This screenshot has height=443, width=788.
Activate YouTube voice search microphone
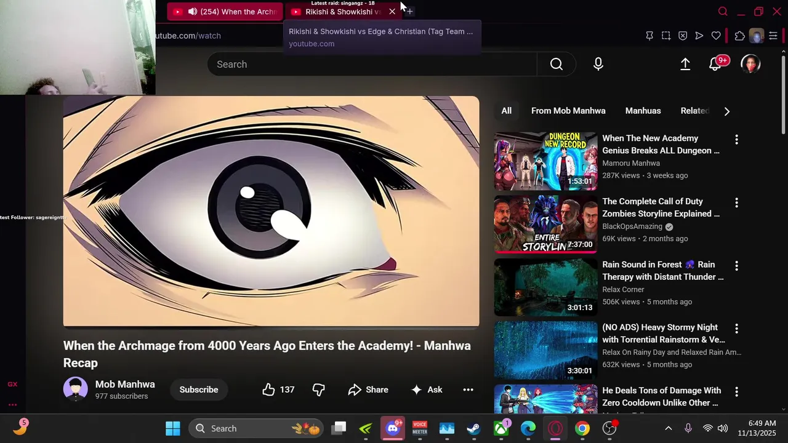pos(598,64)
